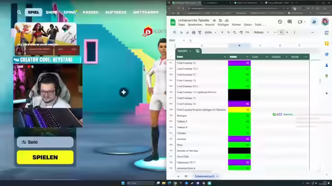Click the yellow SPIELEN button

[45, 157]
